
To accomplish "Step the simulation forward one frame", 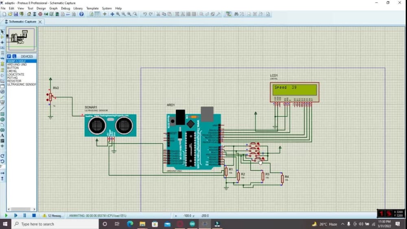I will (x=15, y=216).
